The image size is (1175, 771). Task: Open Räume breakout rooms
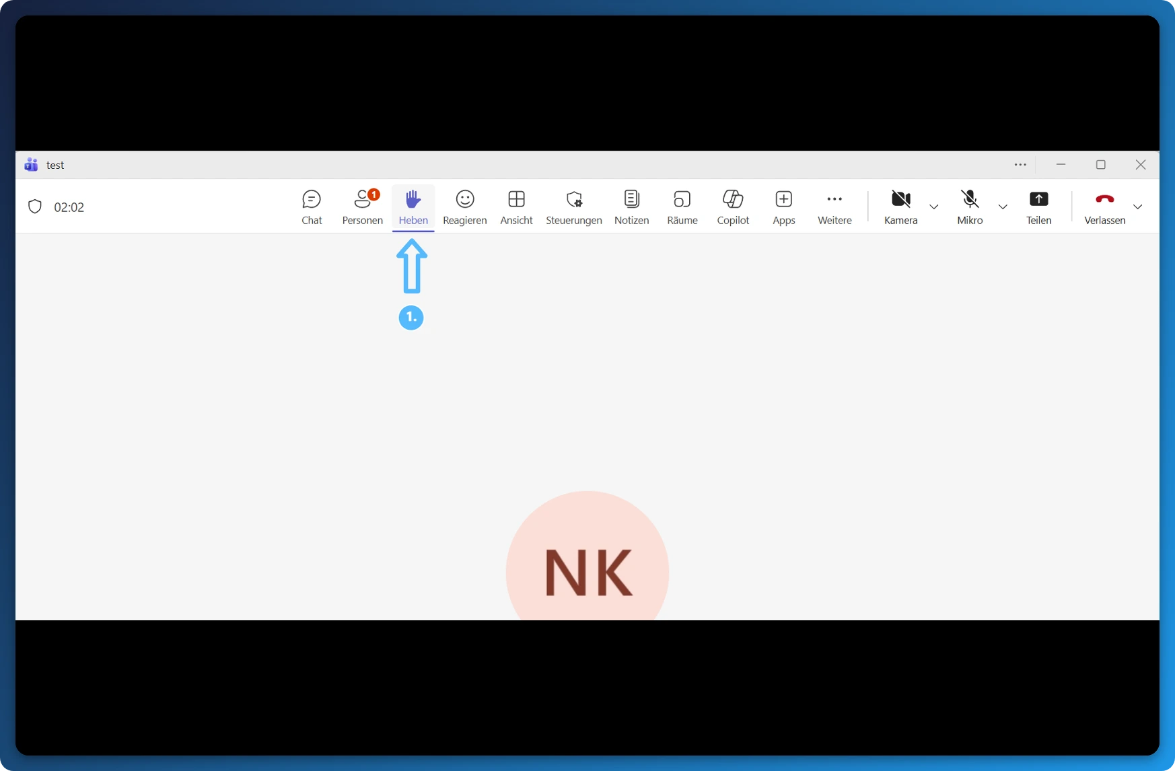[681, 207]
